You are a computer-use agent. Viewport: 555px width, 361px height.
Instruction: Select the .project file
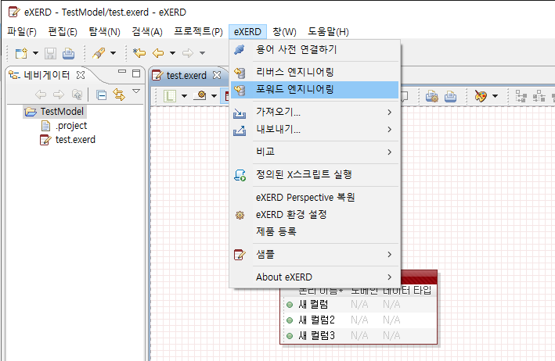(64, 126)
